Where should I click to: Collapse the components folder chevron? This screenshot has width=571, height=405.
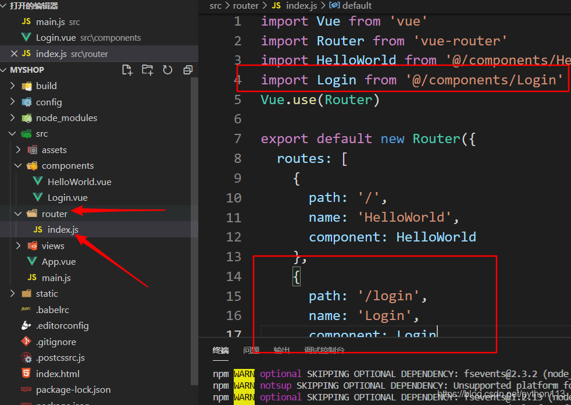pyautogui.click(x=18, y=165)
